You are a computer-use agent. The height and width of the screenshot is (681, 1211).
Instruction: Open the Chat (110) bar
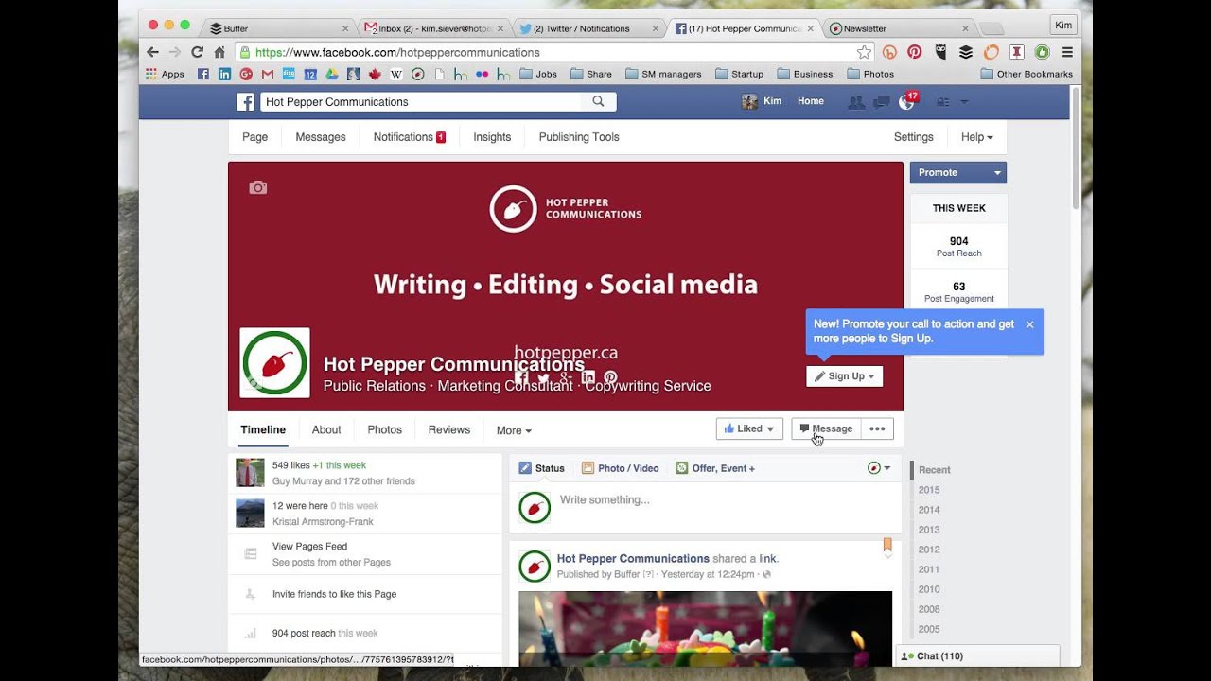(x=977, y=655)
